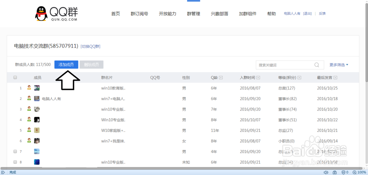Click group card text win7+我是妹.
Screen dimensions: 368x175
pos(113,141)
